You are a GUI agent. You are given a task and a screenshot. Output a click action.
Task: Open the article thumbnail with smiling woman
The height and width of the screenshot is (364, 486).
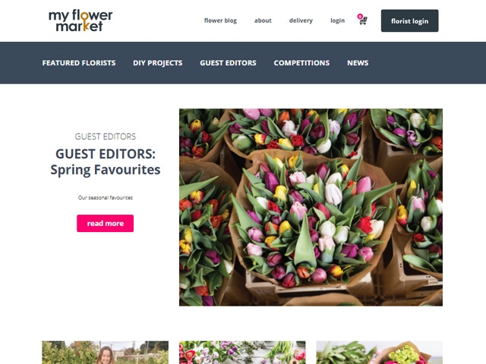[105, 353]
